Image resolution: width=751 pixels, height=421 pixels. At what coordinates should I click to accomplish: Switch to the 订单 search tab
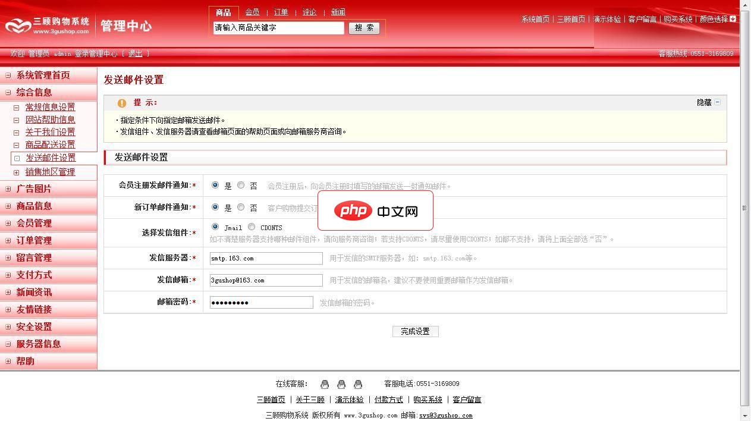click(x=281, y=12)
